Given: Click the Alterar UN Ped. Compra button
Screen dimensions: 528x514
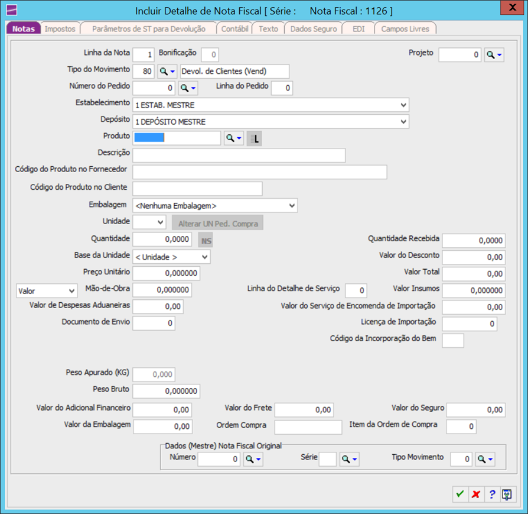Looking at the screenshot, I should pyautogui.click(x=218, y=223).
